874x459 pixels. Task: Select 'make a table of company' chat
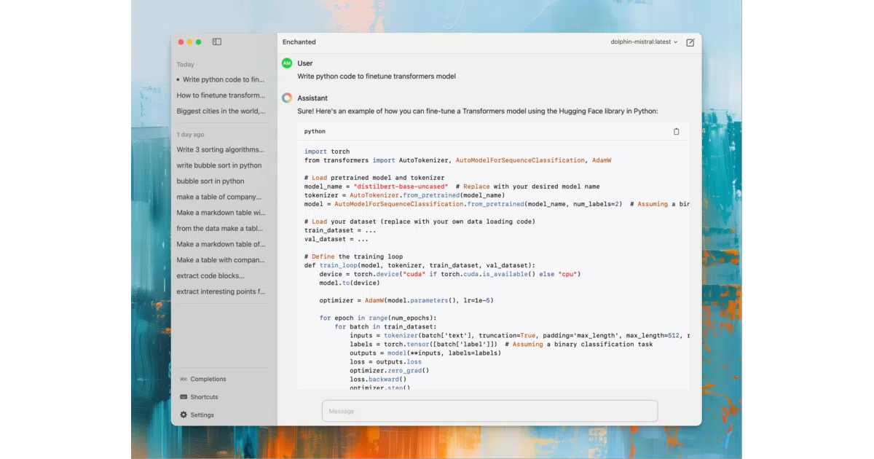point(221,197)
